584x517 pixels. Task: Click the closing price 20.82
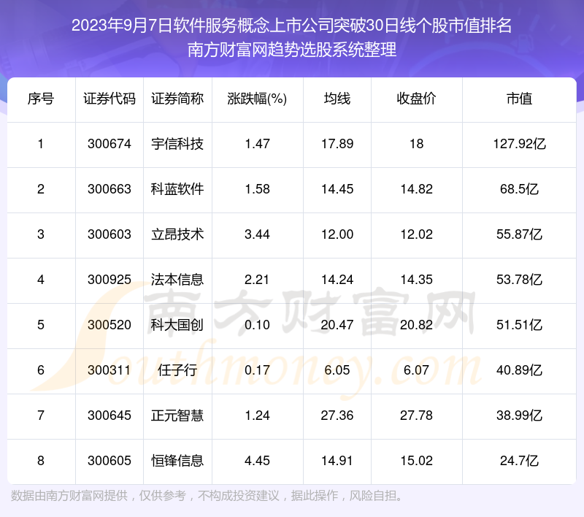pyautogui.click(x=416, y=325)
